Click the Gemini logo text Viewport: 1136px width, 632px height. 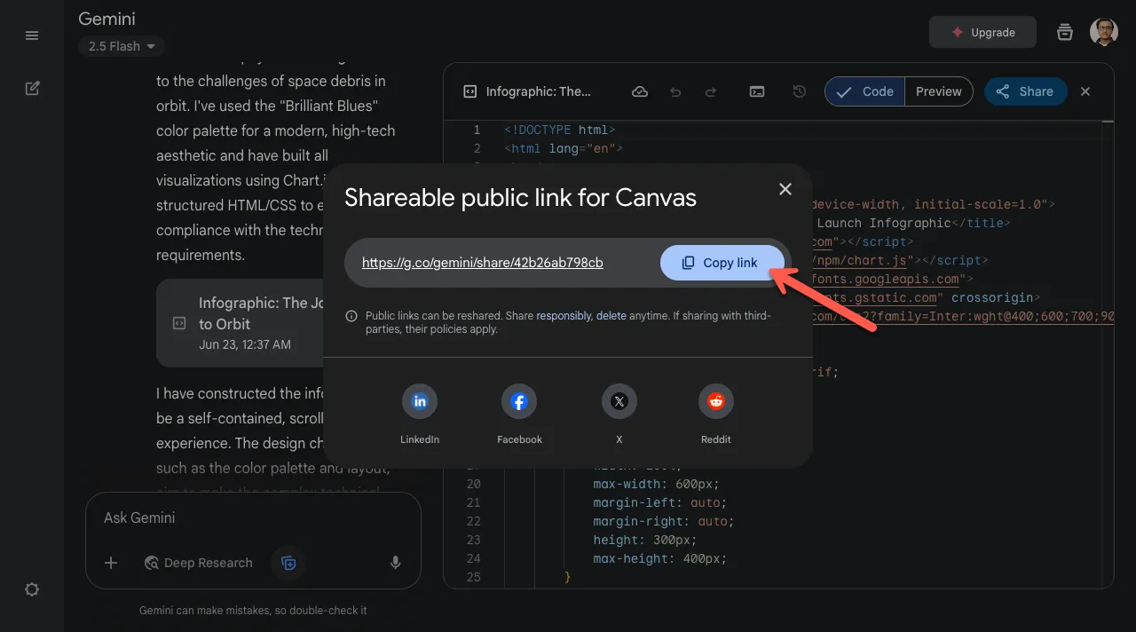(106, 18)
